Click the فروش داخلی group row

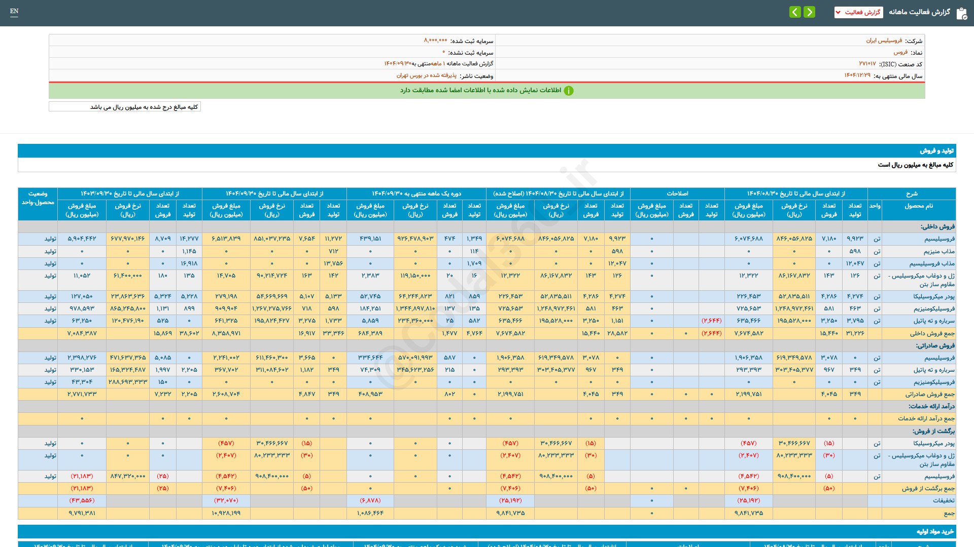tap(937, 226)
